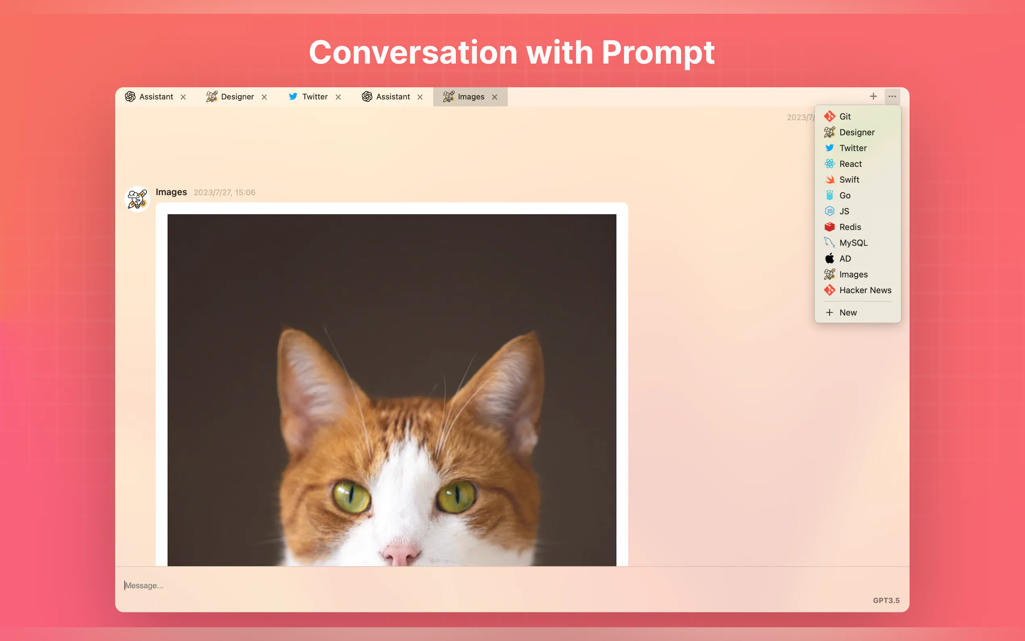Create a new prompt via New
Screen dimensions: 1025x641
click(x=858, y=313)
